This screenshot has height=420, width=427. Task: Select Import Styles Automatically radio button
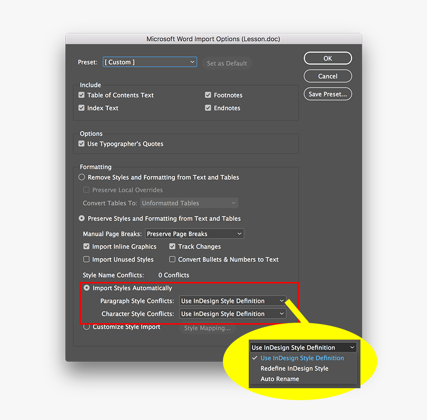86,288
